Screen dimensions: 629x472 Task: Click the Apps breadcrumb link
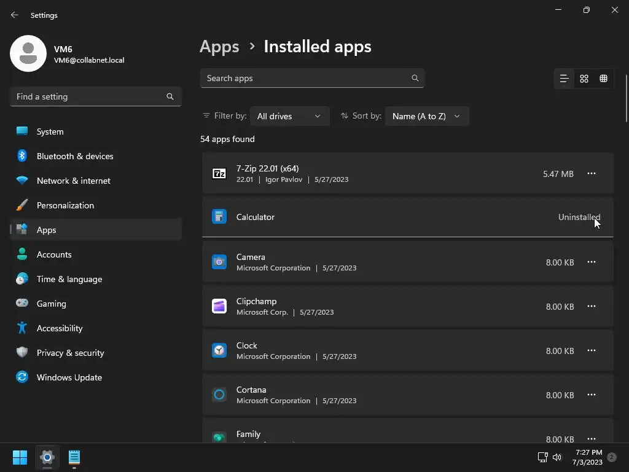219,47
